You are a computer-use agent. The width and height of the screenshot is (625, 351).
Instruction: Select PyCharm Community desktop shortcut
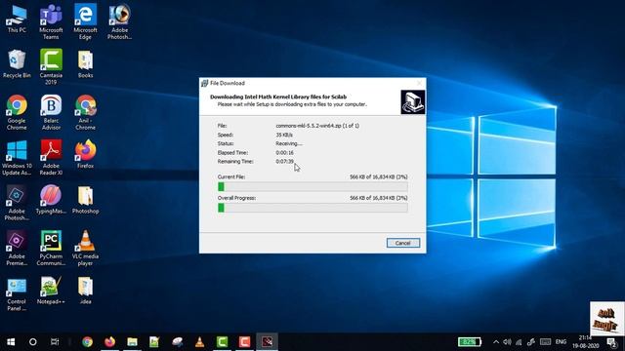pyautogui.click(x=51, y=249)
